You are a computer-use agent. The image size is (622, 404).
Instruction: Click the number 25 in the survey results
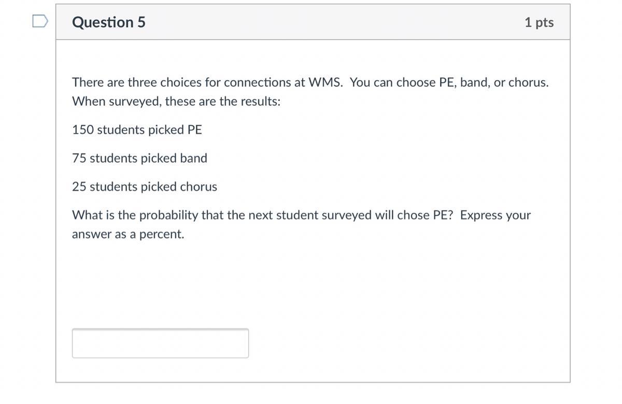[79, 186]
